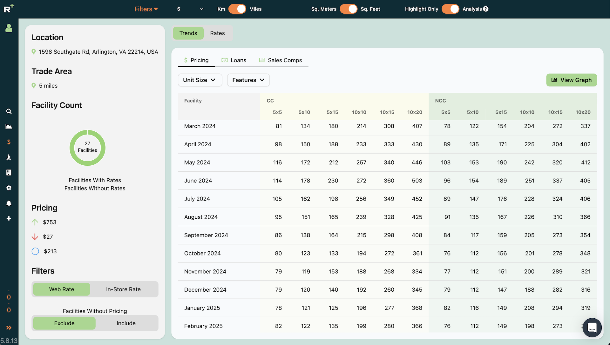Viewport: 610px width, 345px height.
Task: Open the settings gear icon
Action: click(x=9, y=188)
